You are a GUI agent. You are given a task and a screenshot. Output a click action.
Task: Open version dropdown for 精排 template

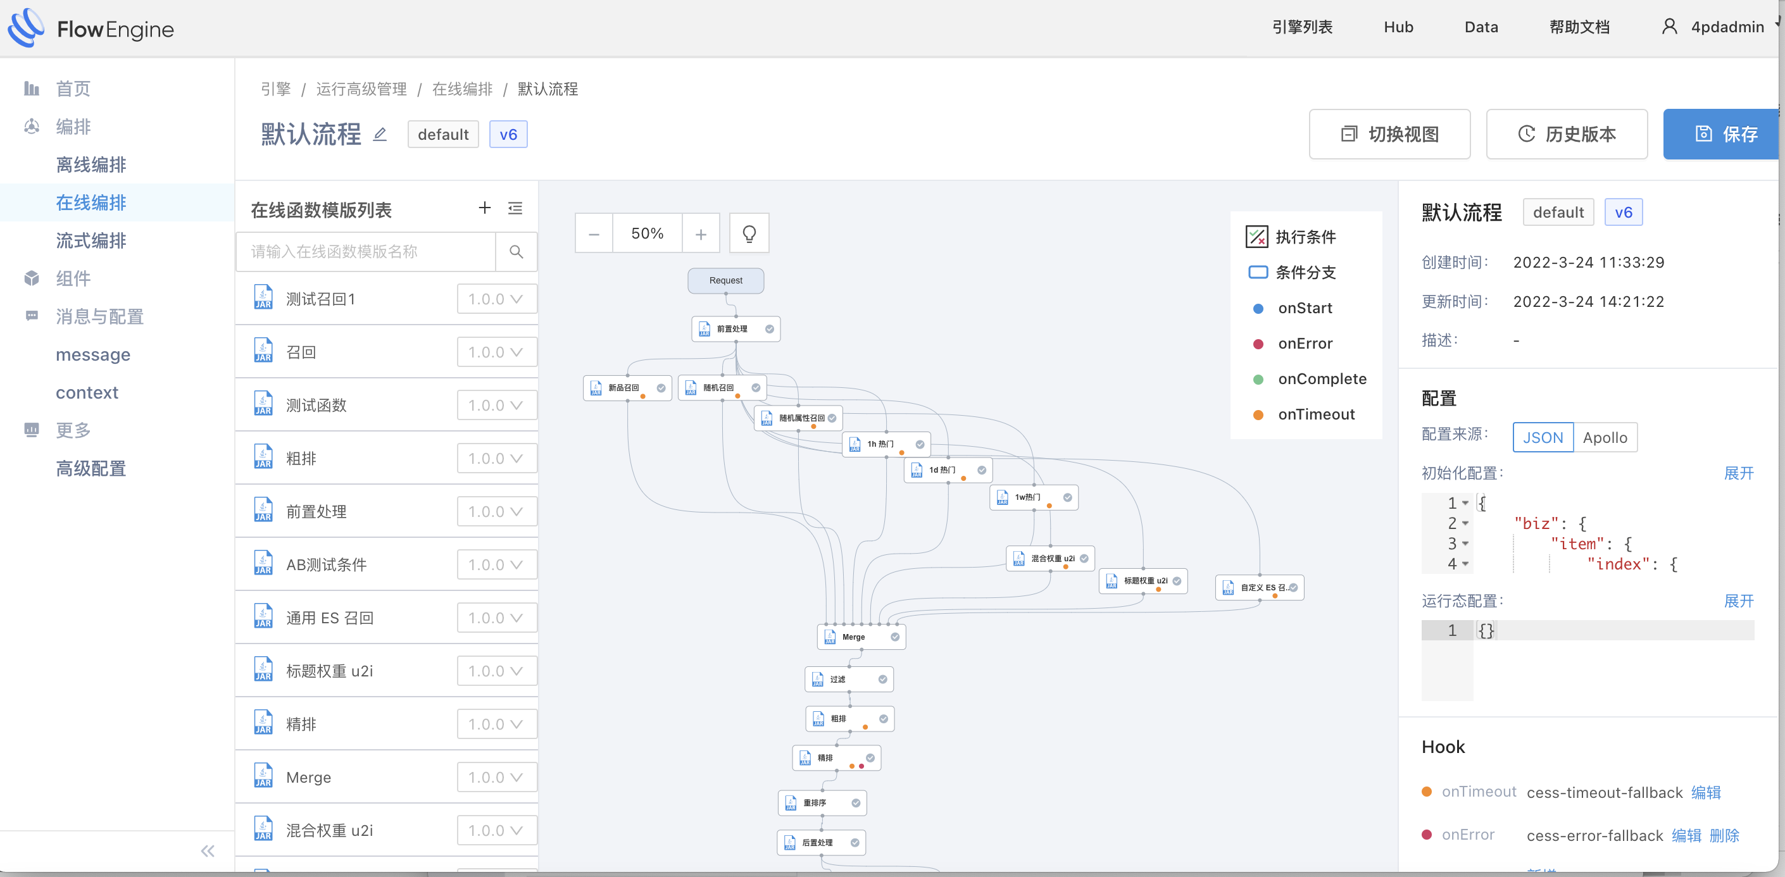[496, 724]
